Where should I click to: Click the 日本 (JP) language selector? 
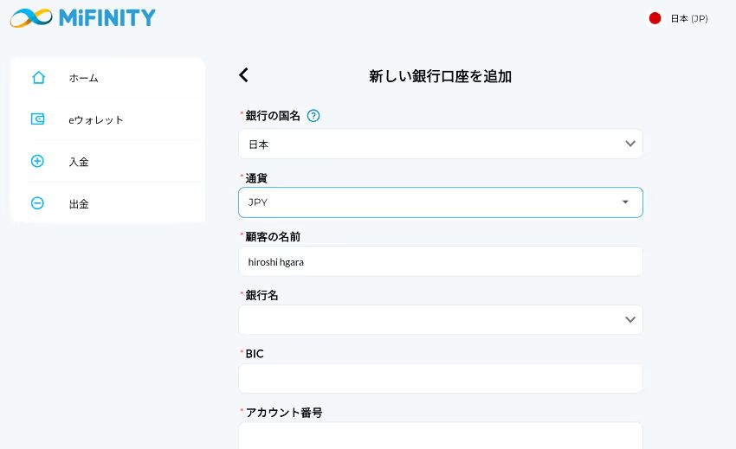point(688,18)
